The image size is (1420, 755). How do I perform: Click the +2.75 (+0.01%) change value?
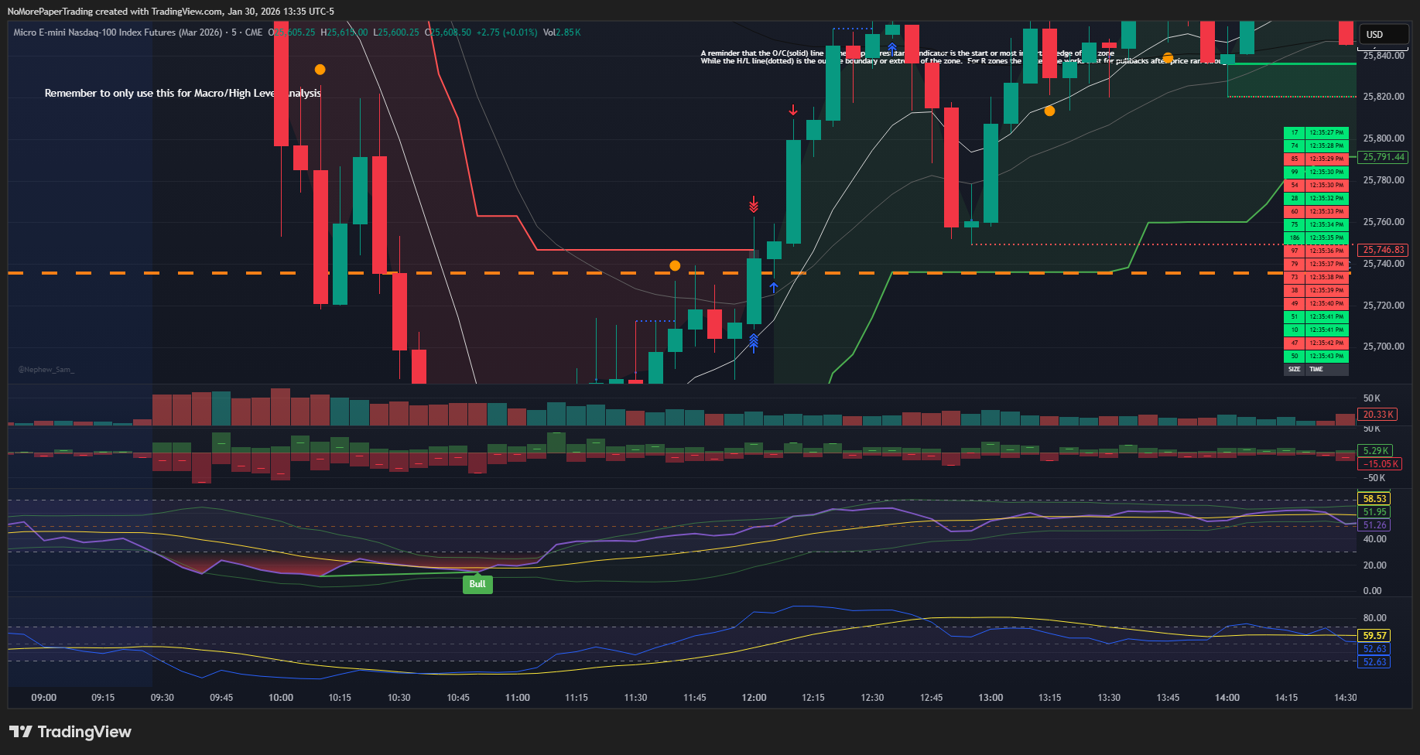tap(507, 32)
